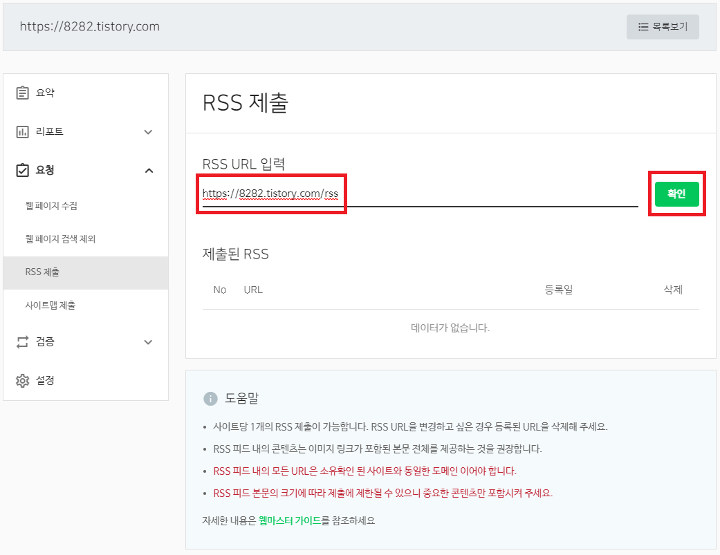720x555 pixels.
Task: Click the 도움말 heading text
Action: pos(241,399)
